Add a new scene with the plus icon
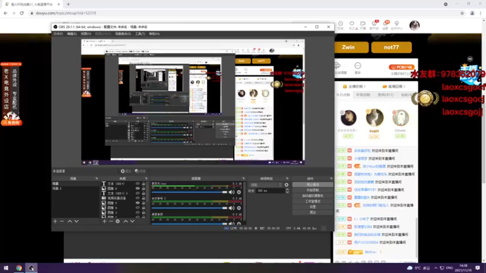The width and height of the screenshot is (486, 273). [55, 221]
